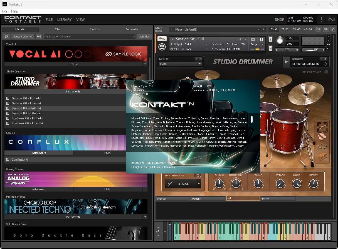Minimize the rack view arrows icon
This screenshot has width=338, height=249.
point(333,29)
